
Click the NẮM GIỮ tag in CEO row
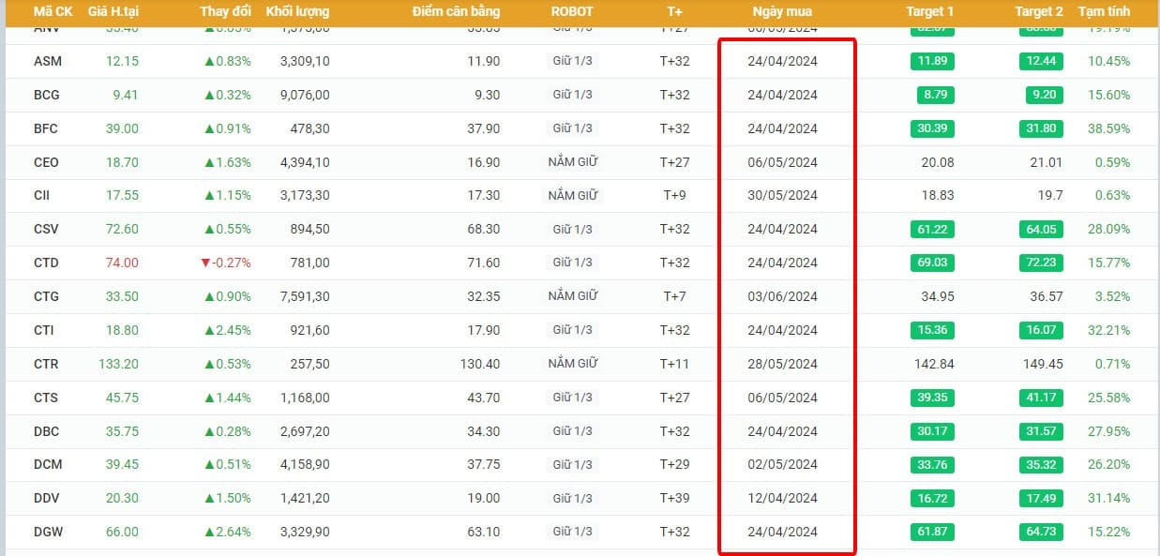(573, 161)
